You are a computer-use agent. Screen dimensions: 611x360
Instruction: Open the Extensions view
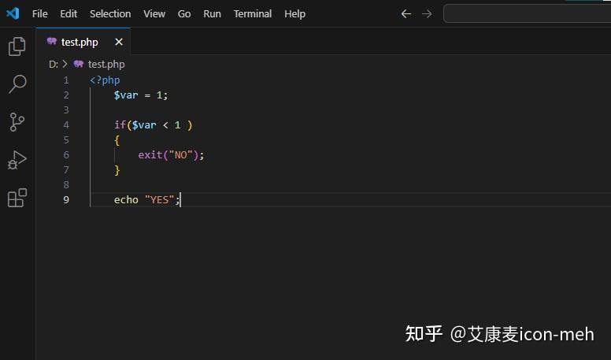coord(17,198)
